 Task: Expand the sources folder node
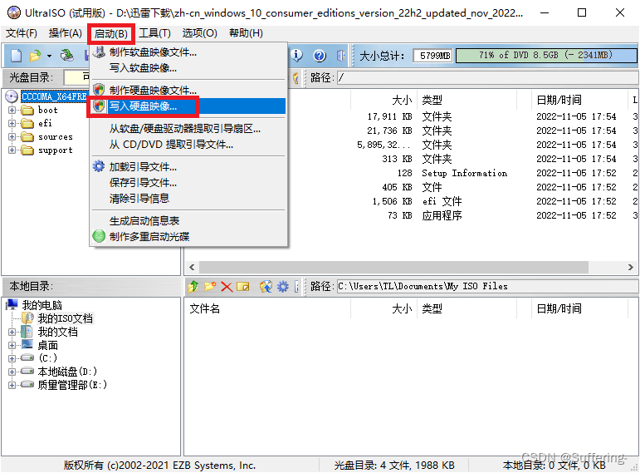coord(12,137)
